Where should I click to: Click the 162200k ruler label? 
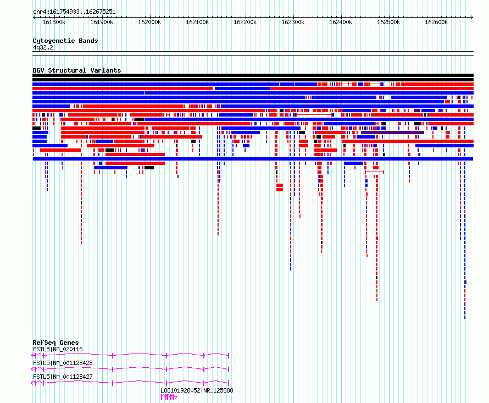pos(245,23)
